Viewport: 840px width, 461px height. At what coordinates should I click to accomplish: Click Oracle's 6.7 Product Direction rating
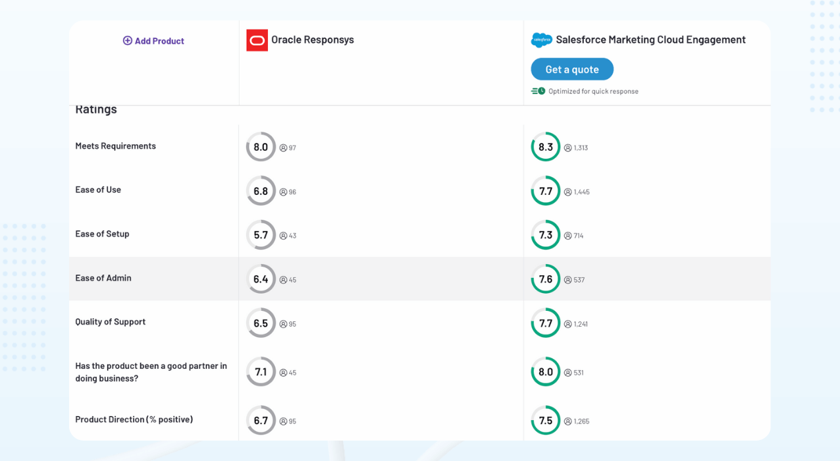(261, 421)
